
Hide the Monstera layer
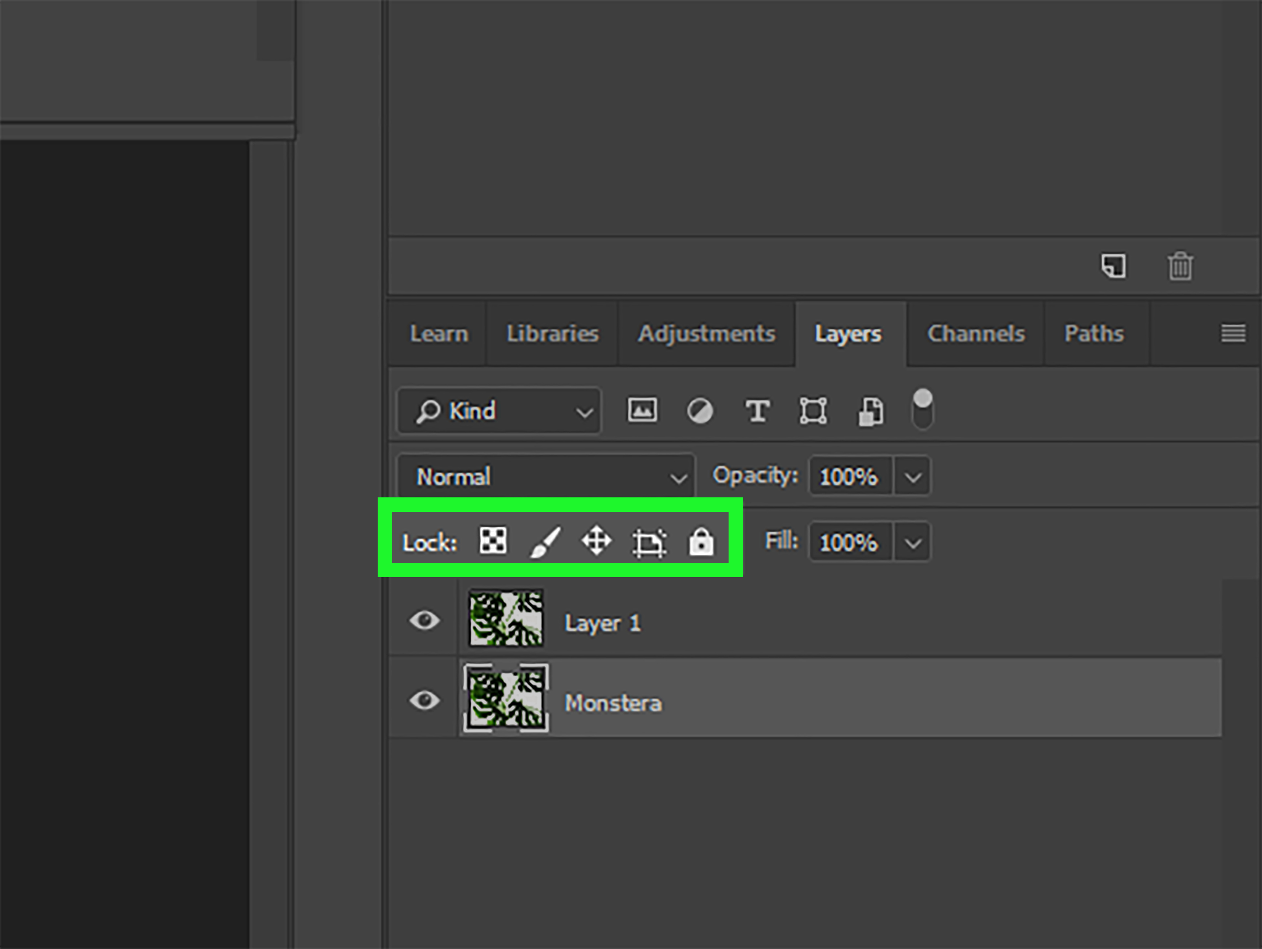(425, 701)
